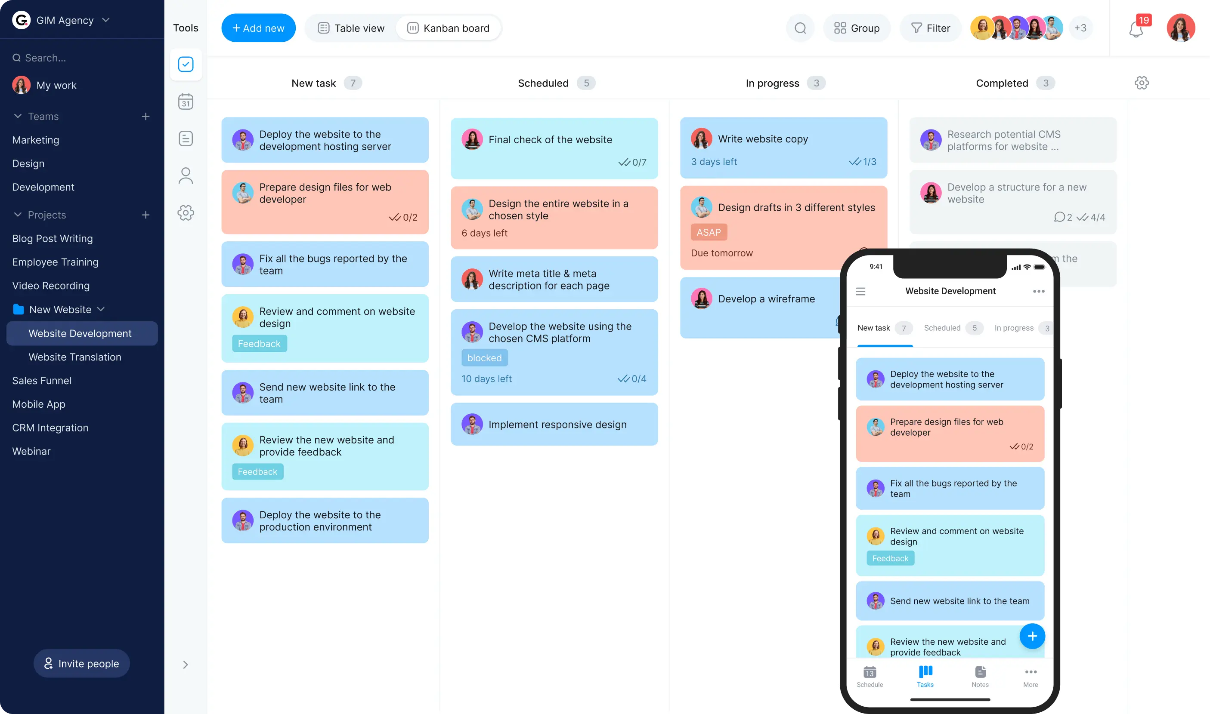Select the Development team in sidebar
The height and width of the screenshot is (714, 1210).
pyautogui.click(x=43, y=186)
